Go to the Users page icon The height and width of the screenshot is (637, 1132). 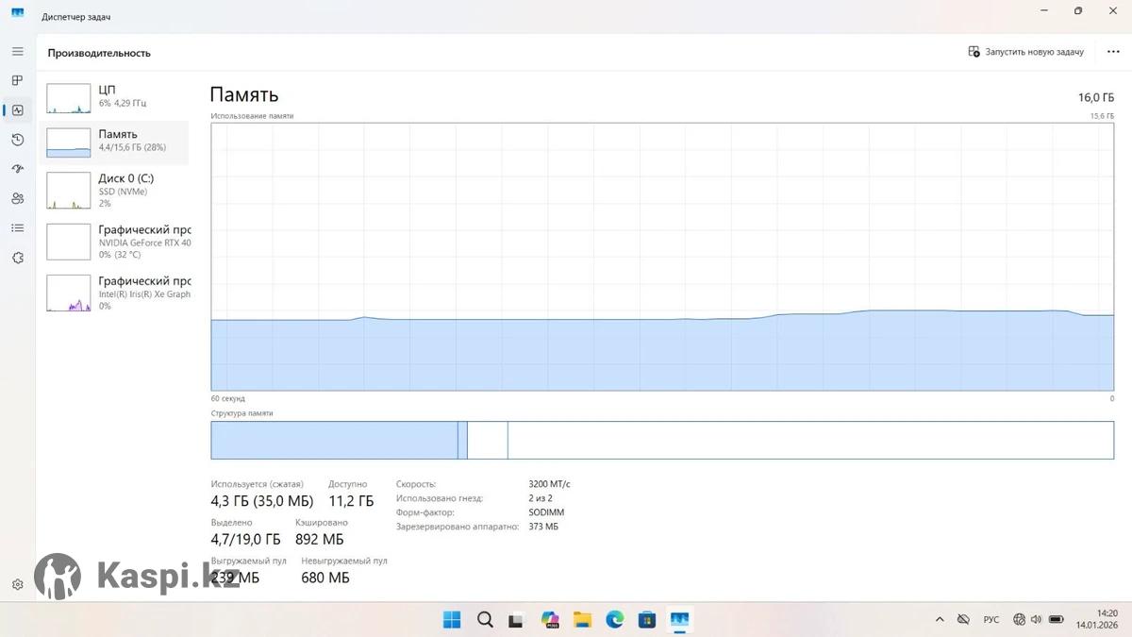click(17, 198)
